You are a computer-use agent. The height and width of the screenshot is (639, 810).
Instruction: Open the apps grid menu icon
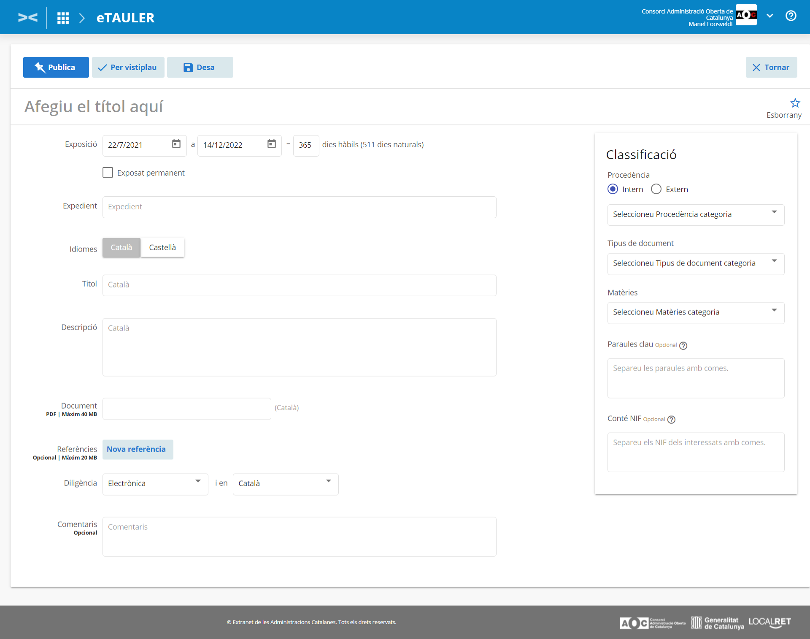63,18
